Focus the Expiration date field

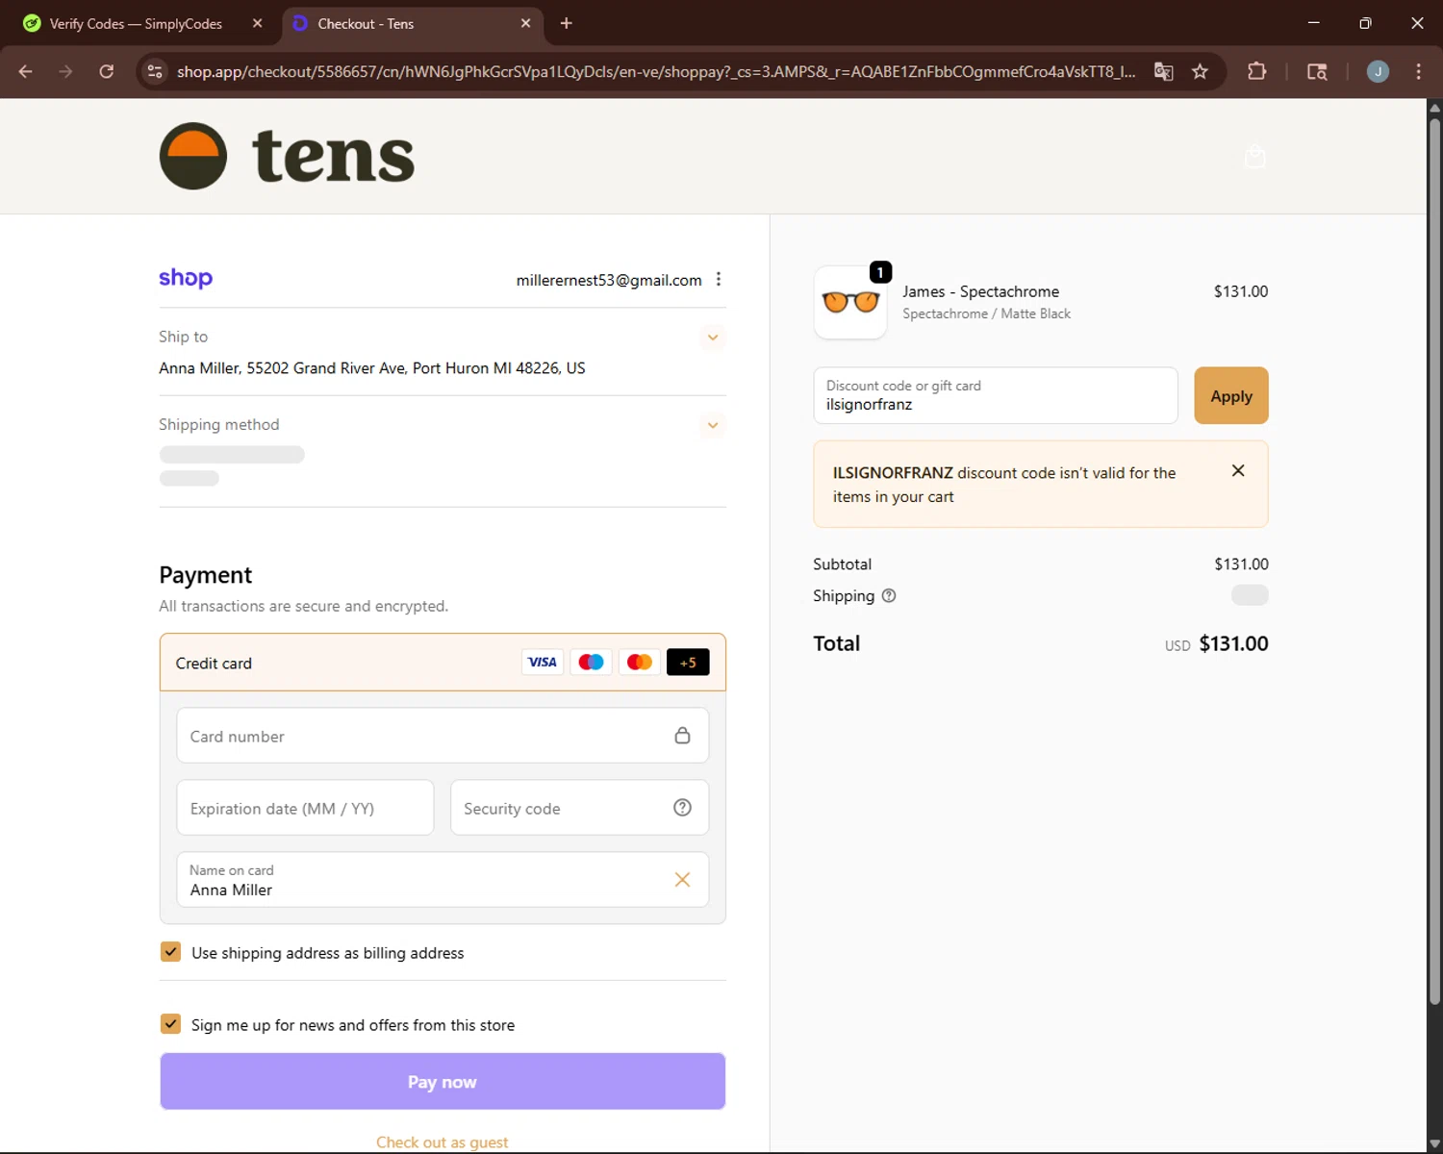[x=305, y=808]
